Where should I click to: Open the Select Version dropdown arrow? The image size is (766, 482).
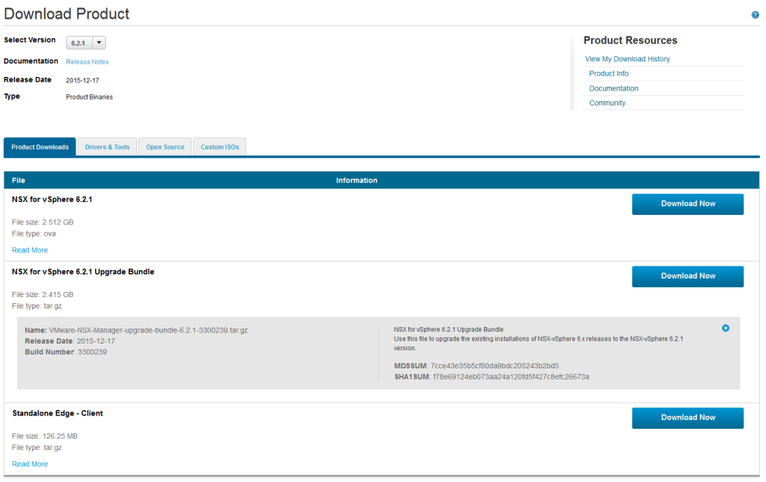[x=99, y=43]
